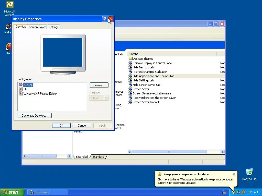Screen dimensions: 262x196
Task: Dismiss the update balloon with its X
Action: [x=234, y=174]
